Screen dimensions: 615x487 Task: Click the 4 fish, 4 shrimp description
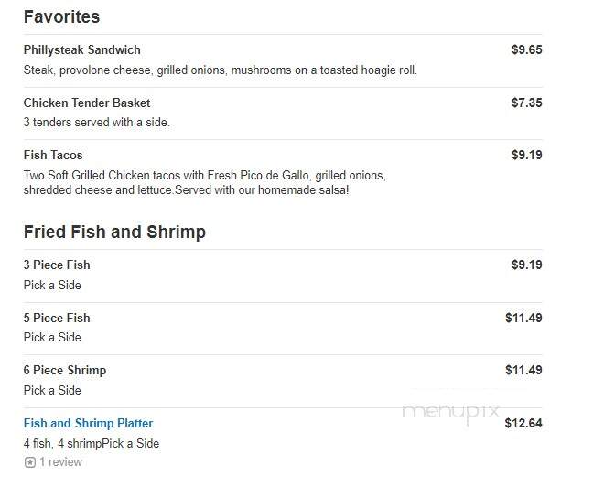[x=92, y=443]
